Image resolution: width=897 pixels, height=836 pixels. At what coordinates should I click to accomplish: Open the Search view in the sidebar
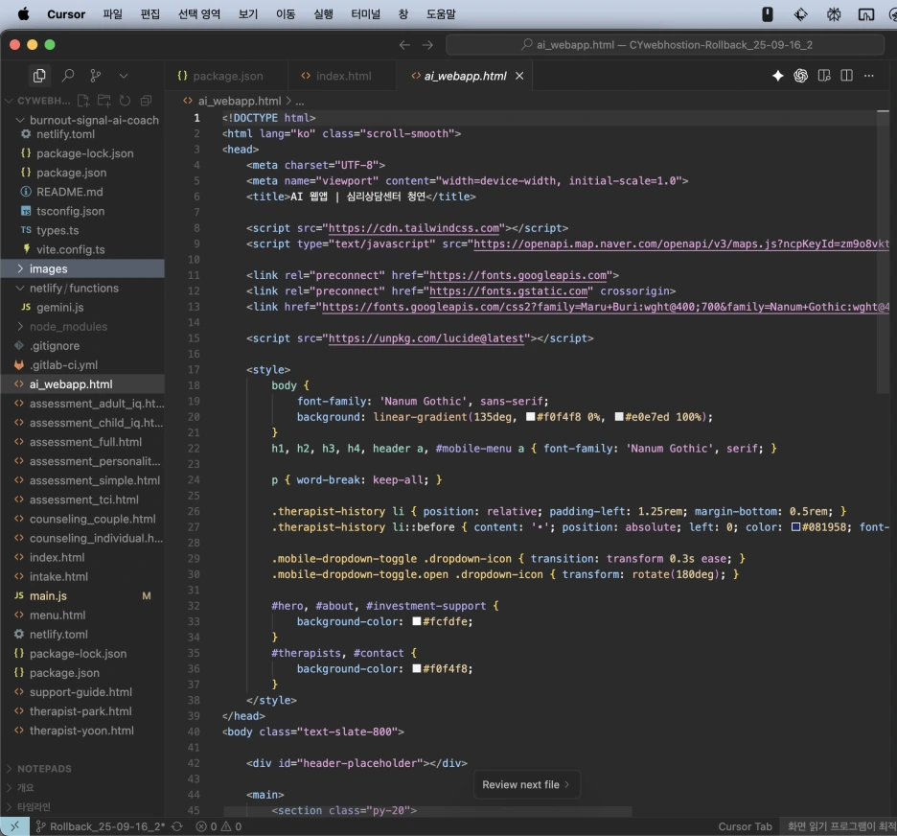68,76
